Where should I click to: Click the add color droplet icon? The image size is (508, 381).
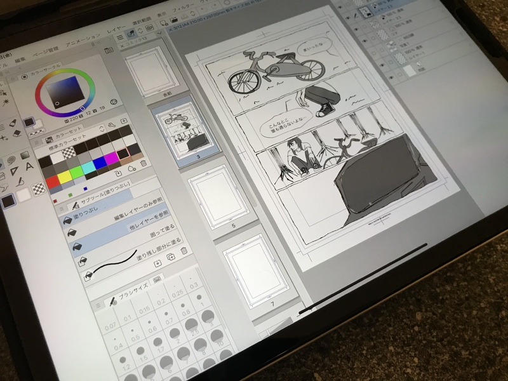coord(131,168)
